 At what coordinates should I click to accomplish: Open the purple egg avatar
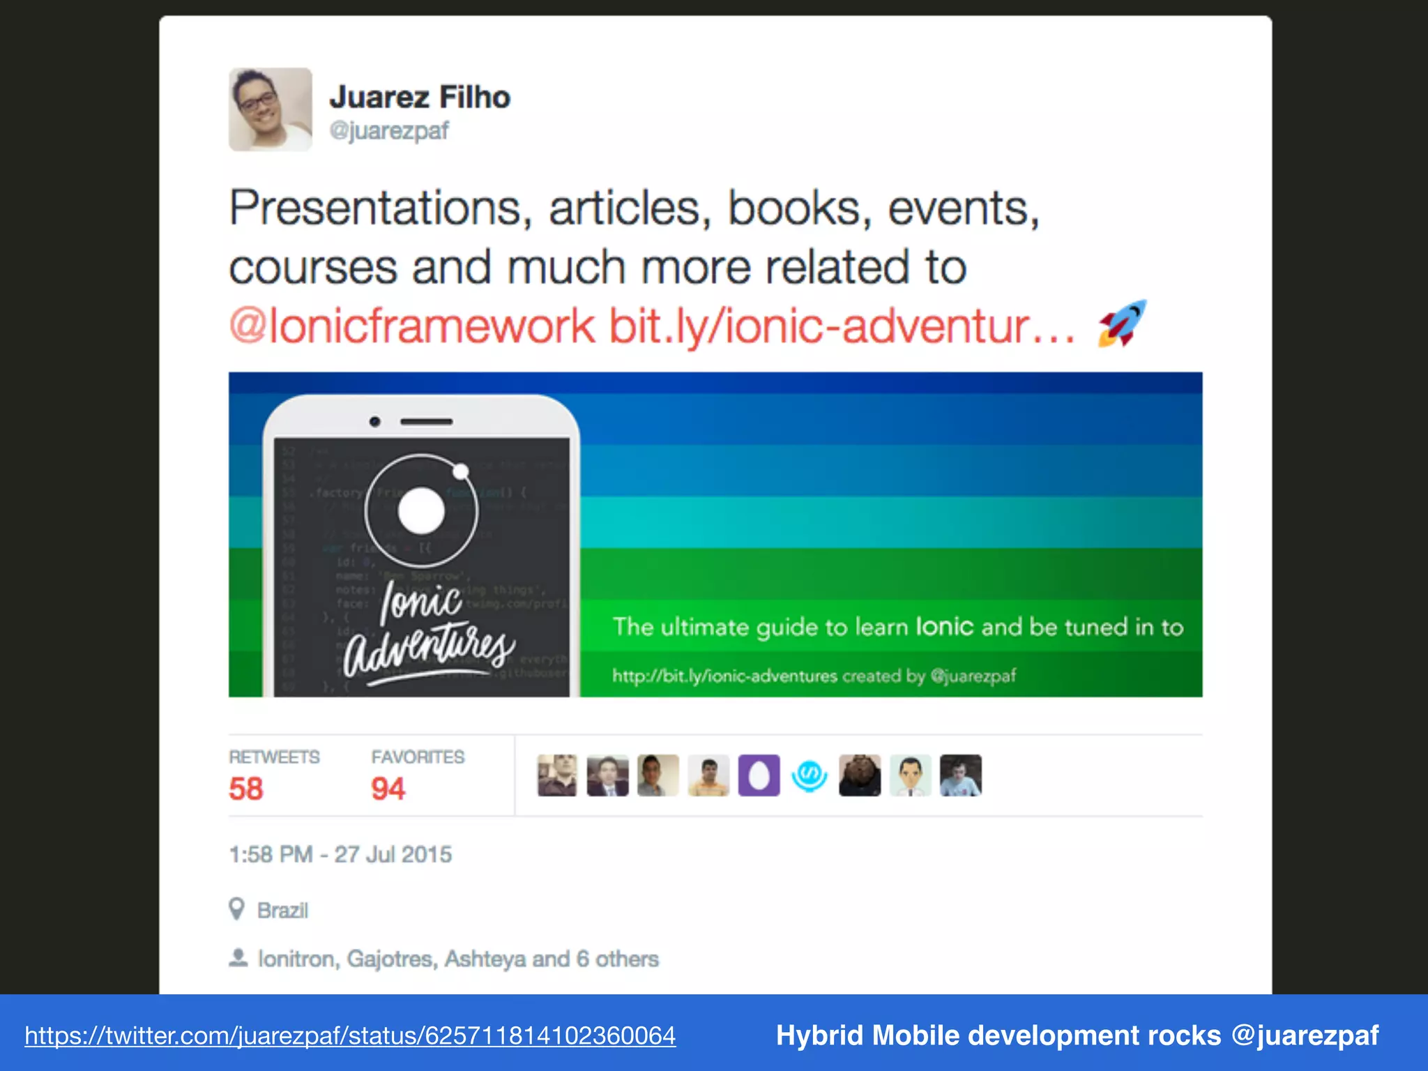pos(759,775)
